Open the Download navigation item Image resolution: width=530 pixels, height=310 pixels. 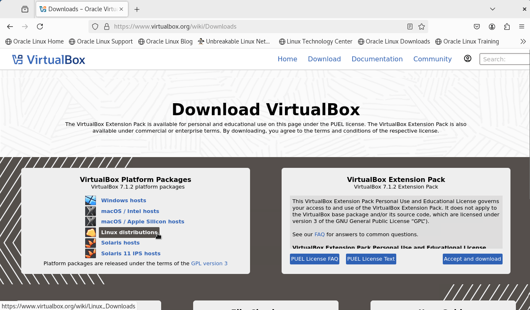(324, 59)
